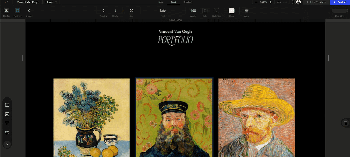Viewport: 350px width, 157px height.
Task: Toggle Italic text style
Action: [x=205, y=10]
